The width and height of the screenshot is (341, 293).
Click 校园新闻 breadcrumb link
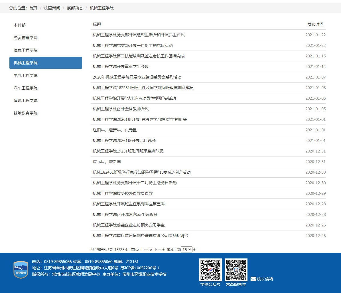52,8
